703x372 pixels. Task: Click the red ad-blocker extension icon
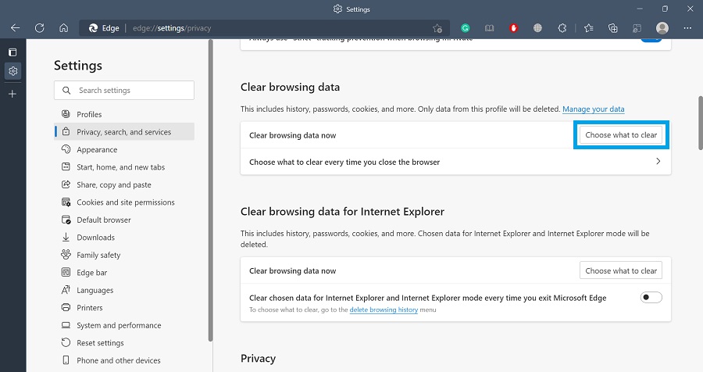pos(514,28)
